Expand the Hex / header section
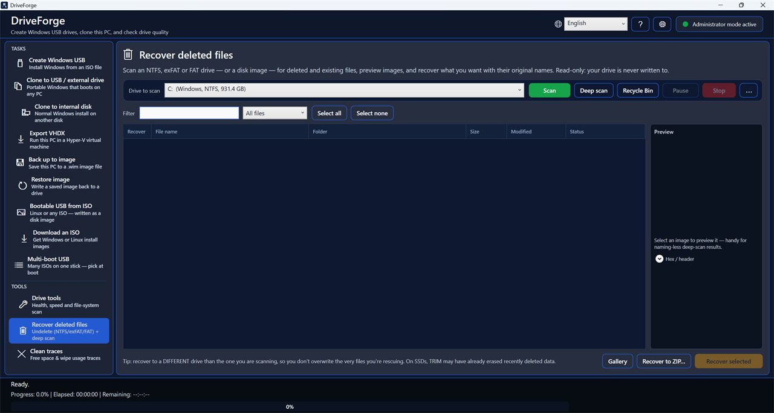 click(x=660, y=259)
